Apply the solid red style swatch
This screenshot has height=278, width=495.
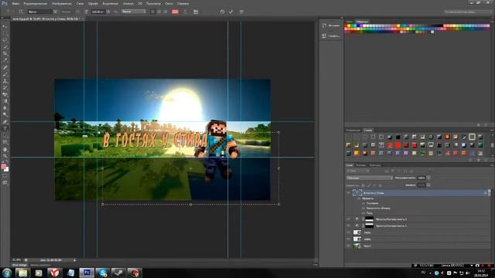tap(398, 145)
